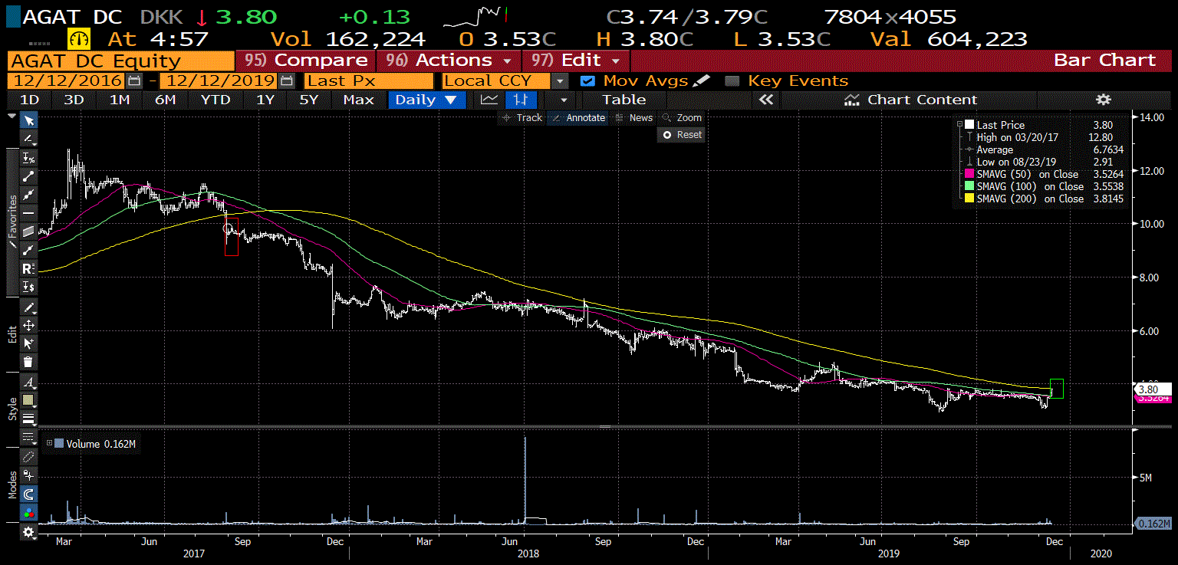Click the start date 12/12/2016 field

pyautogui.click(x=67, y=80)
